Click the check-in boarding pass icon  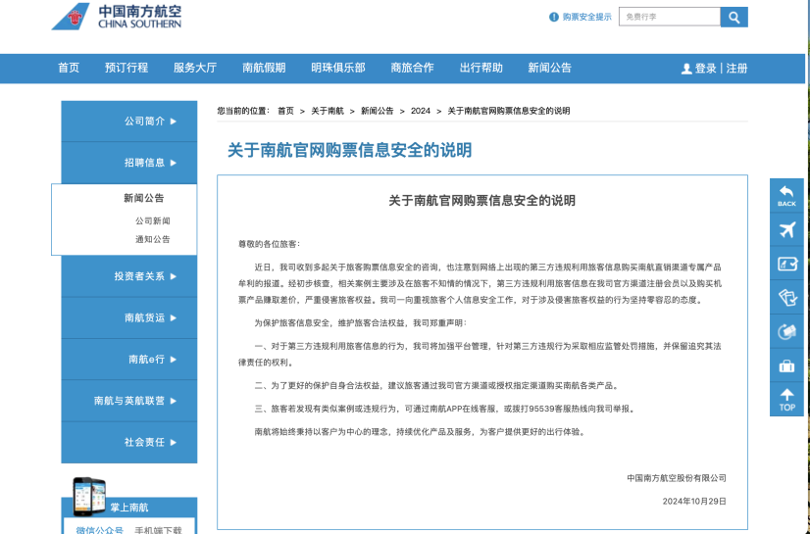[786, 264]
